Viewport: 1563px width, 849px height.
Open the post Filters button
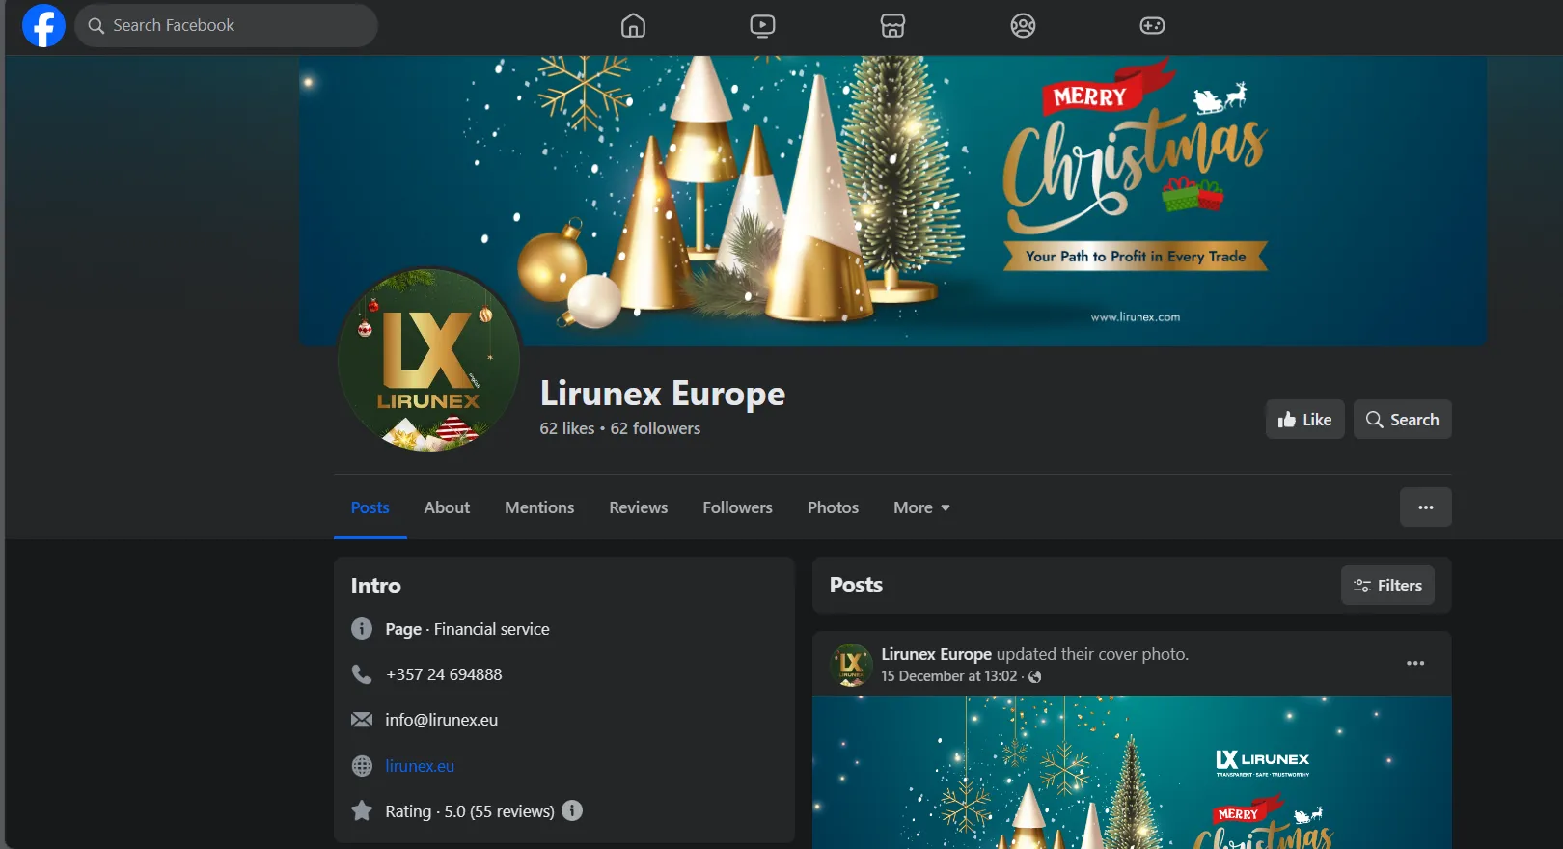tap(1387, 586)
